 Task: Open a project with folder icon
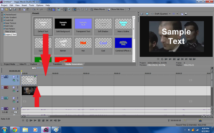point(6,9)
